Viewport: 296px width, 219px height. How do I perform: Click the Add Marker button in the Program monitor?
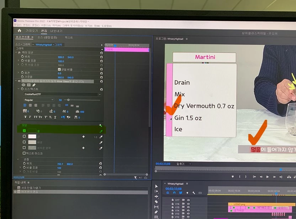(x=233, y=177)
